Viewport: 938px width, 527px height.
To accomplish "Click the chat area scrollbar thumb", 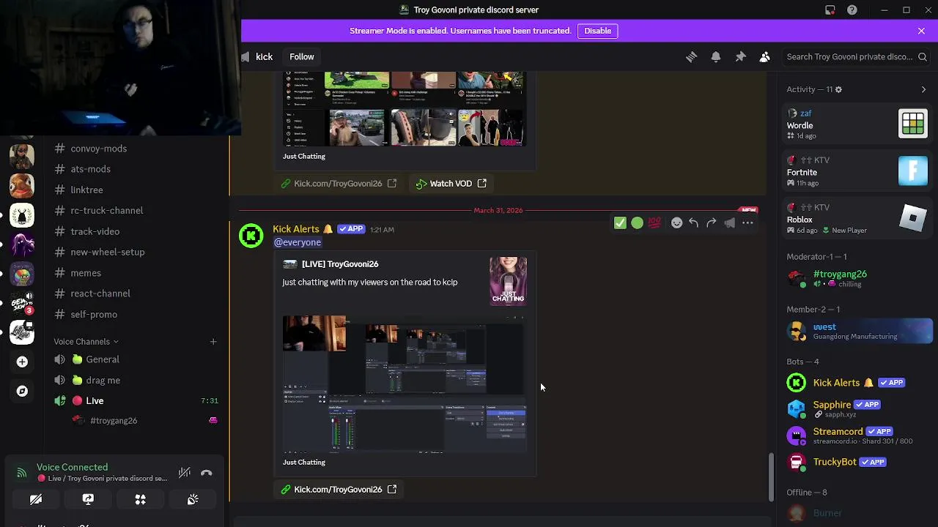I will 770,477.
